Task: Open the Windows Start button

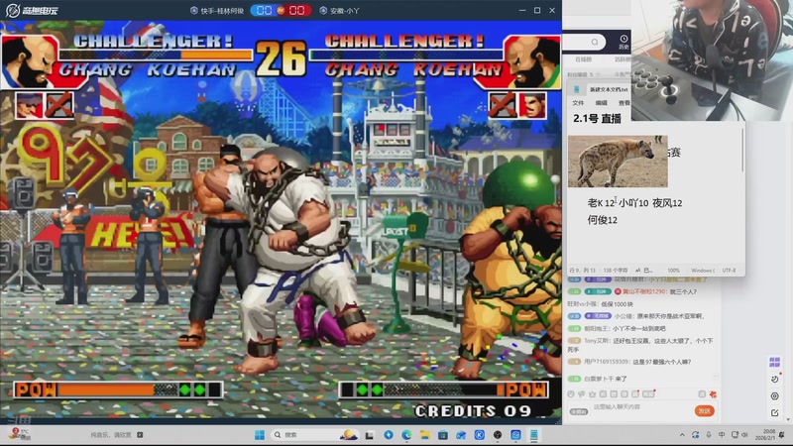Action: [260, 435]
